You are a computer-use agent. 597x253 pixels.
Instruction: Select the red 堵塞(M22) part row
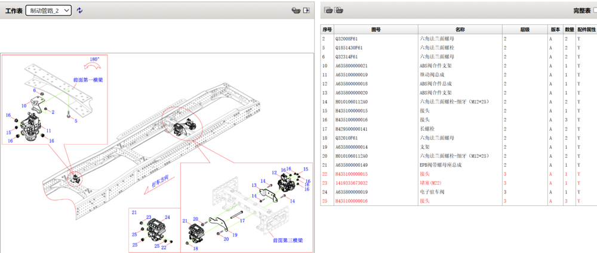click(430, 183)
